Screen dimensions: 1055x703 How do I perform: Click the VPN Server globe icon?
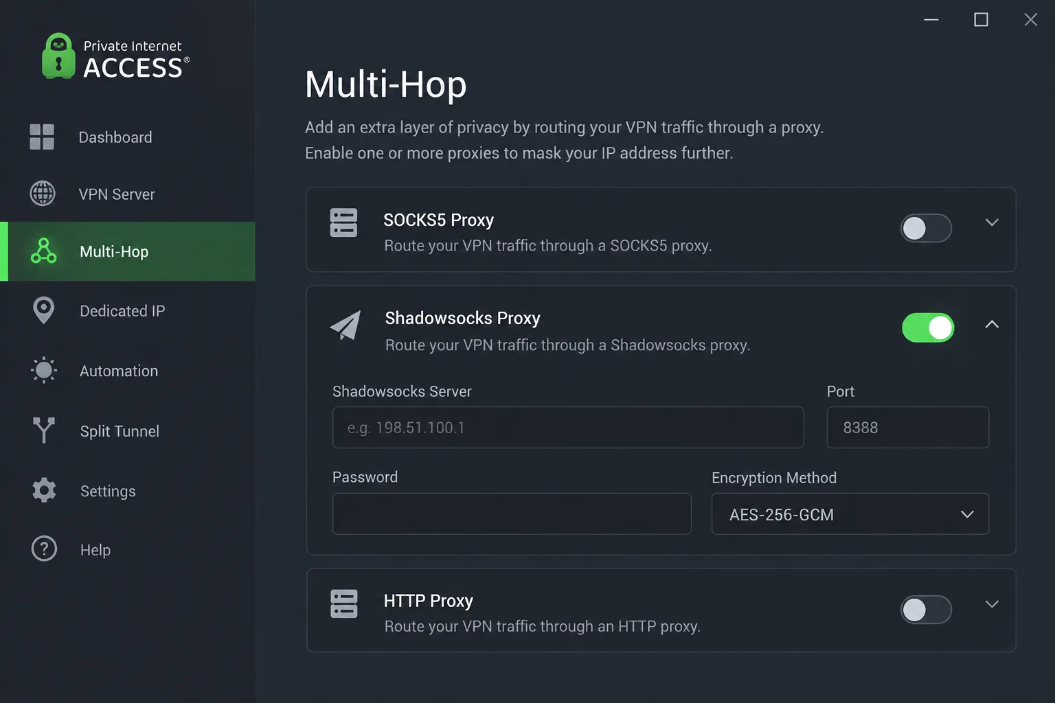(43, 194)
